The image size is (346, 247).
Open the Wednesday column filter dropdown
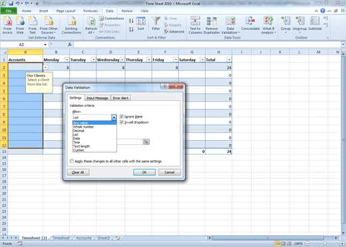(122, 60)
